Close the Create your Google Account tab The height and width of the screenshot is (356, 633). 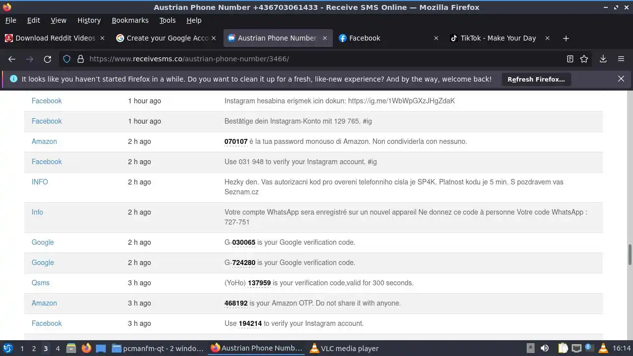[x=214, y=38]
